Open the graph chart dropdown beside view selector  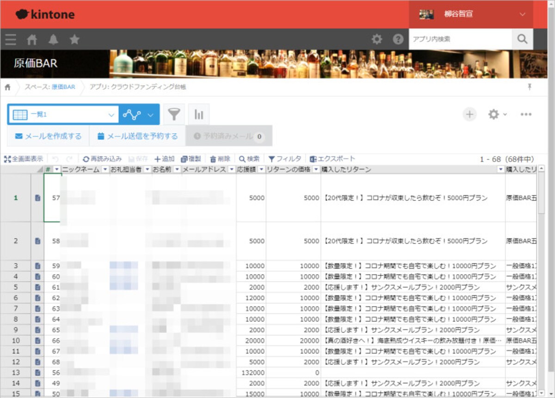(139, 114)
